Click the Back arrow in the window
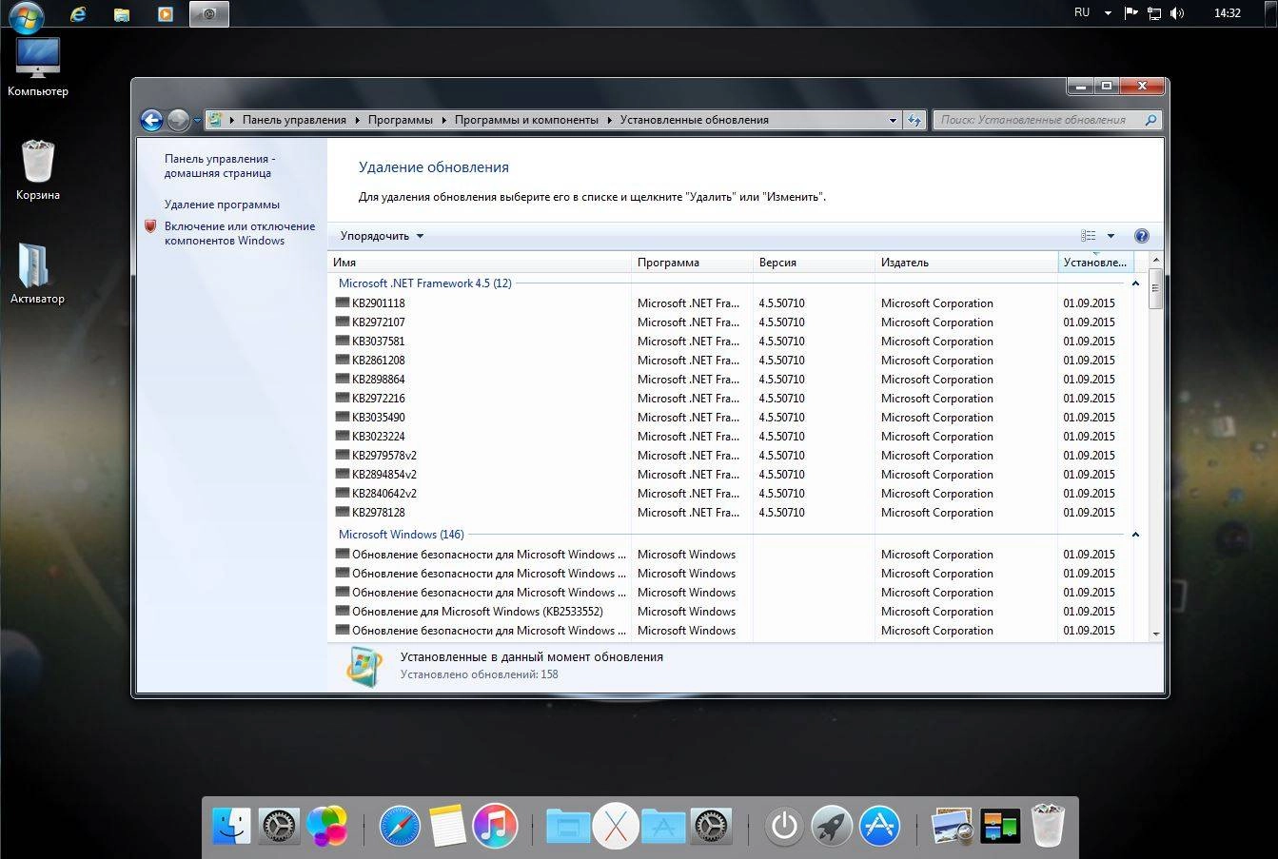 (x=151, y=120)
